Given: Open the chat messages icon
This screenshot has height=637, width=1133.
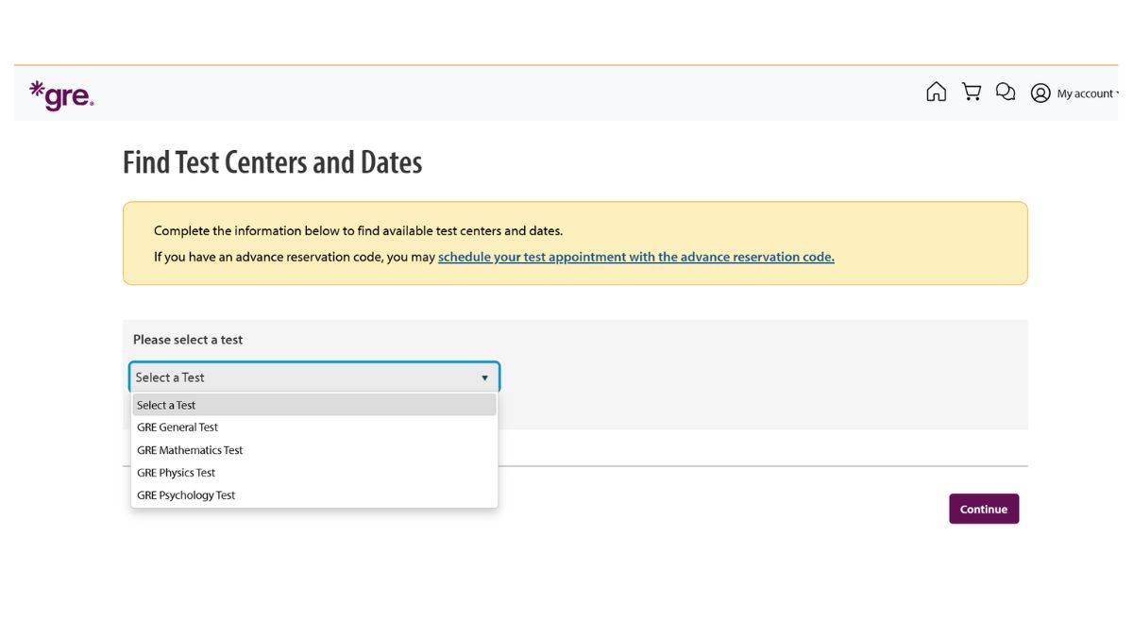Looking at the screenshot, I should tap(1005, 91).
